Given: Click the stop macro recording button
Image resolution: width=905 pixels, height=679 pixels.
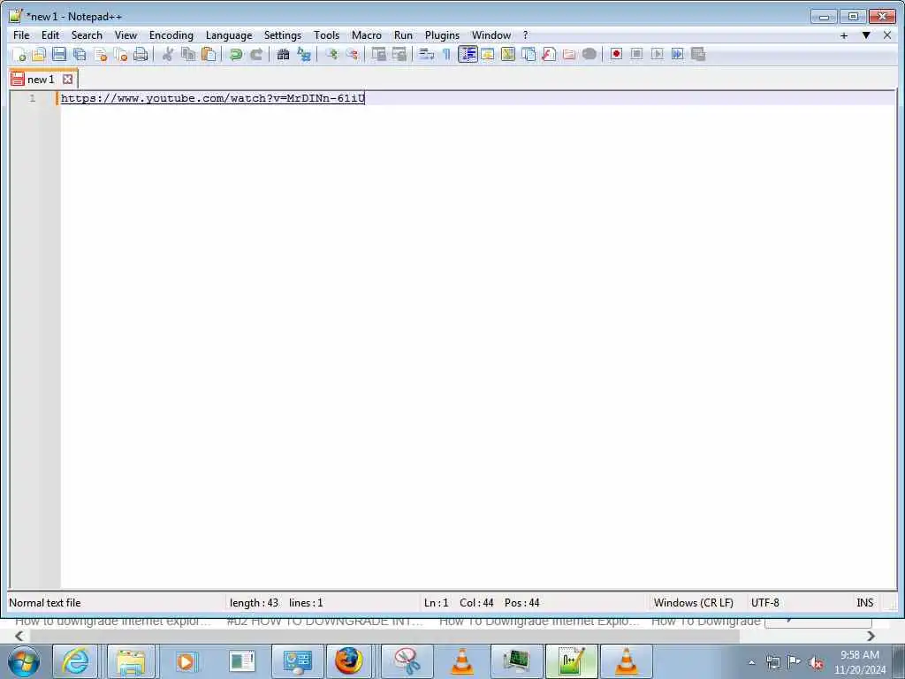Looking at the screenshot, I should click(x=636, y=54).
